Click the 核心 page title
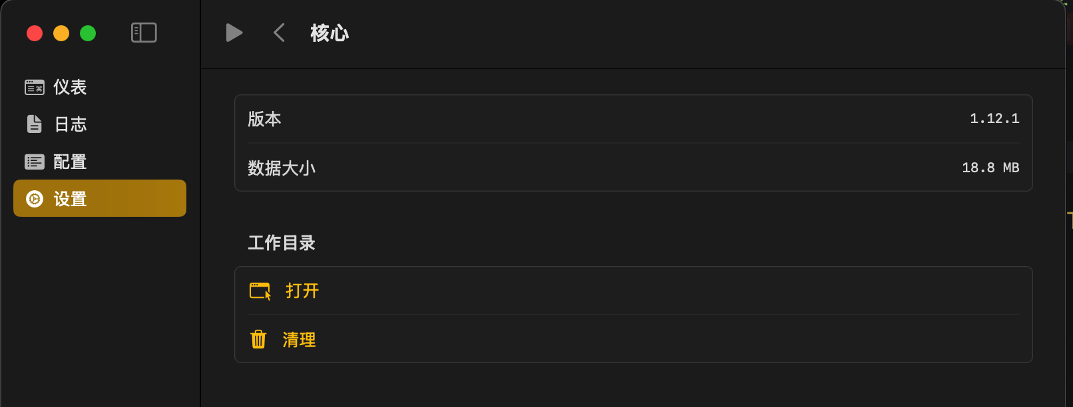This screenshot has width=1073, height=407. (x=329, y=33)
